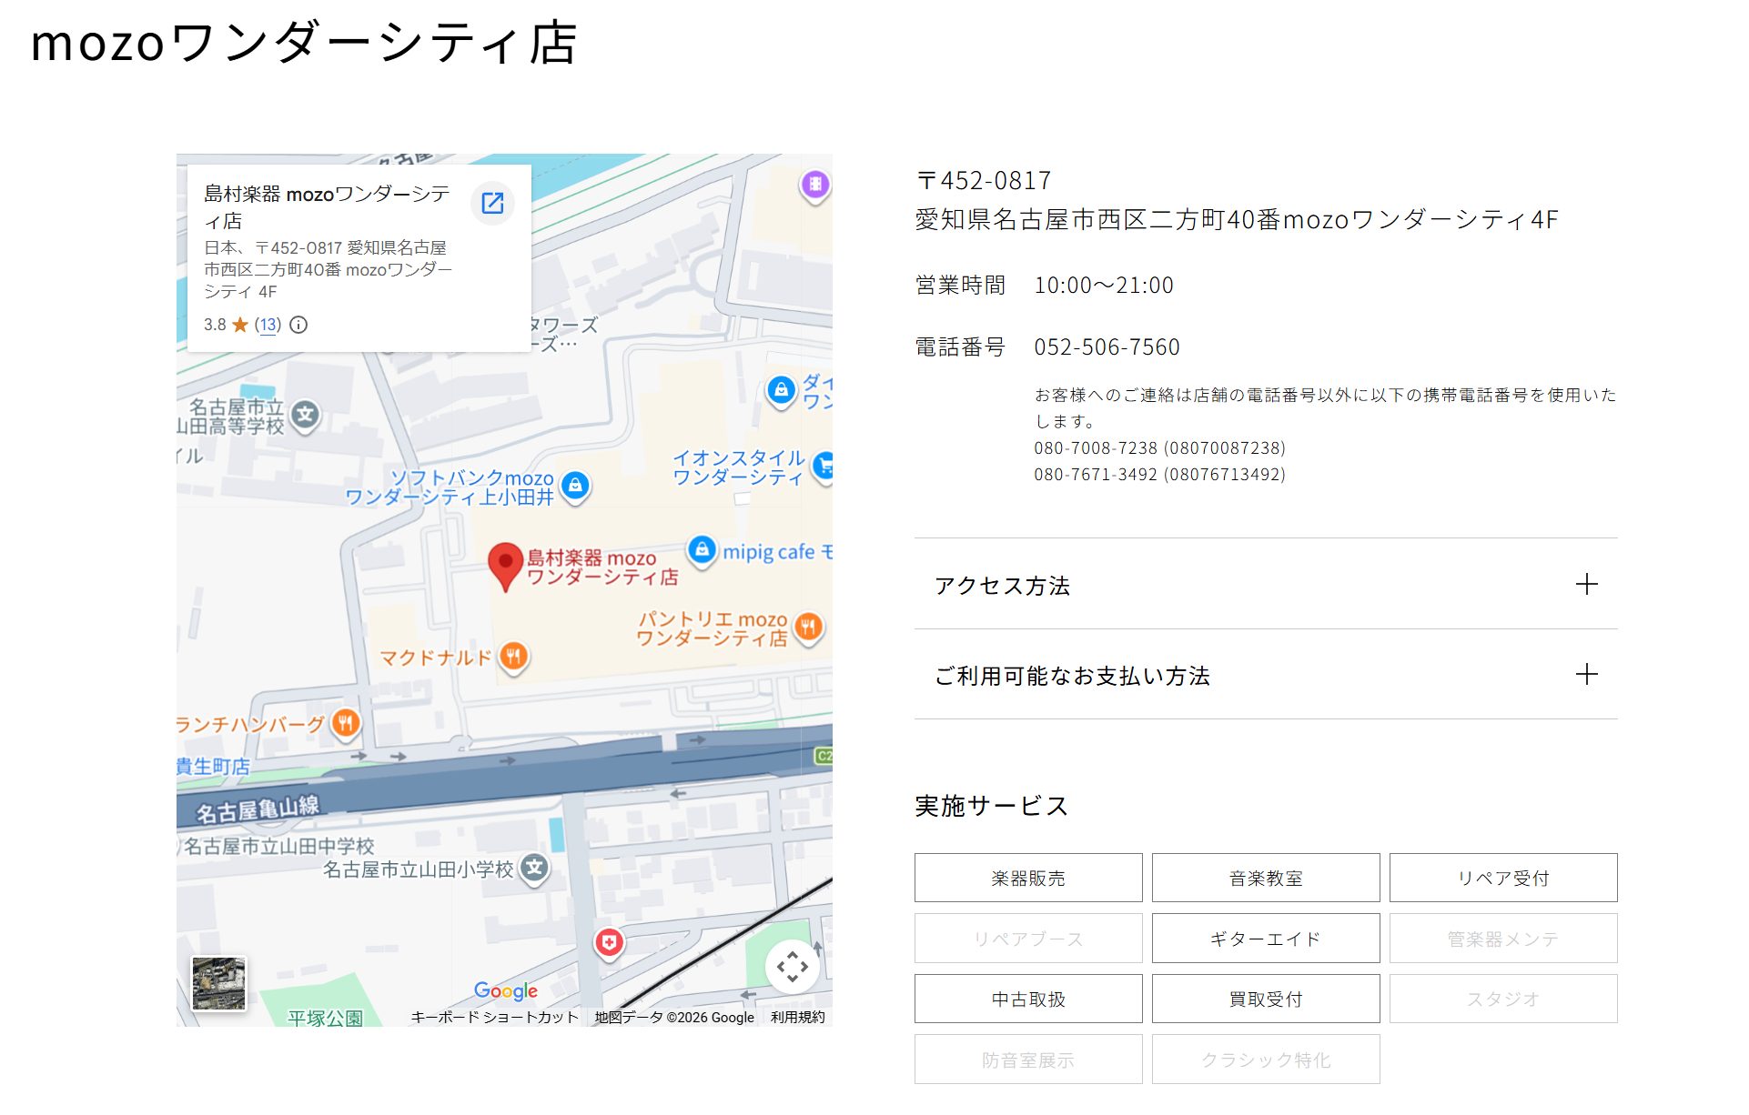
Task: Click the 名古屋市立山田小学校 school marker
Action: click(x=535, y=868)
